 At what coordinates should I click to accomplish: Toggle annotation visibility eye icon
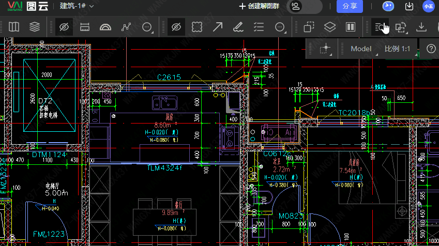(176, 27)
